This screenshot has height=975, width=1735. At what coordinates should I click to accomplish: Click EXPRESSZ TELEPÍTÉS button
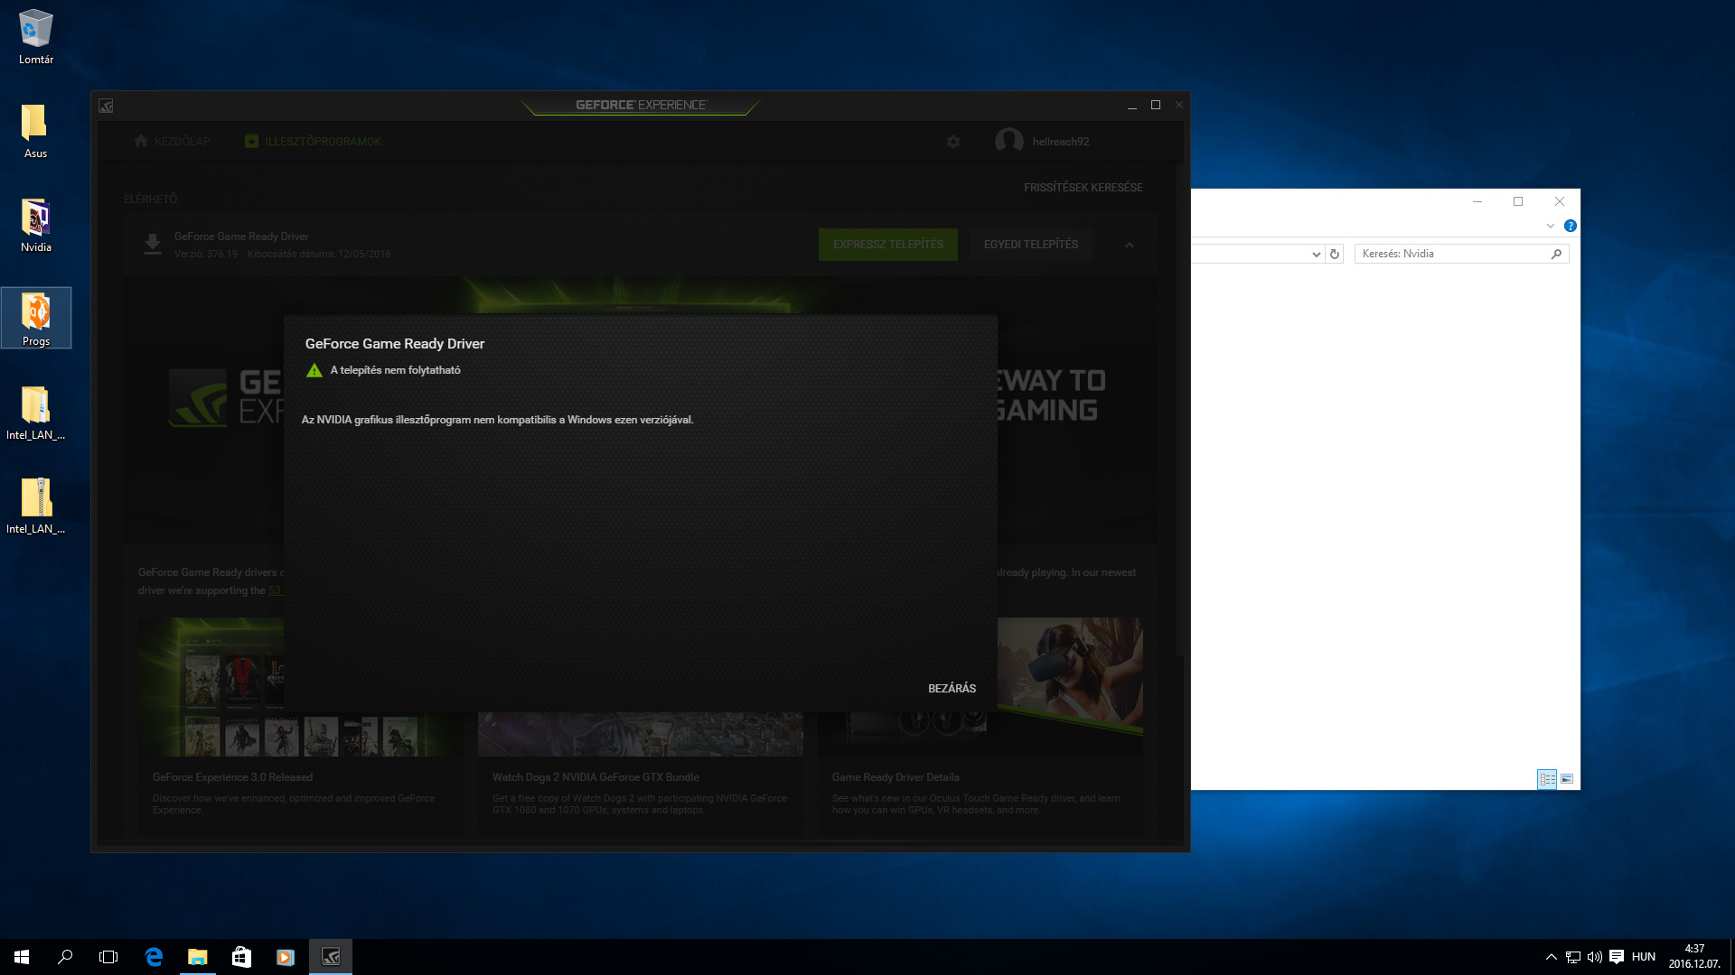[887, 245]
